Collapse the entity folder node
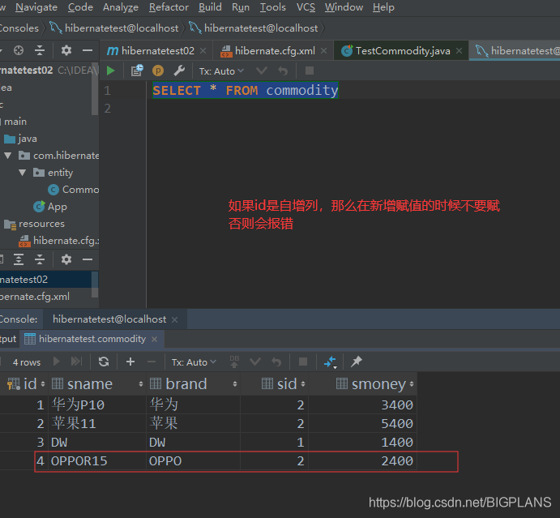This screenshot has width=560, height=518. point(23,173)
